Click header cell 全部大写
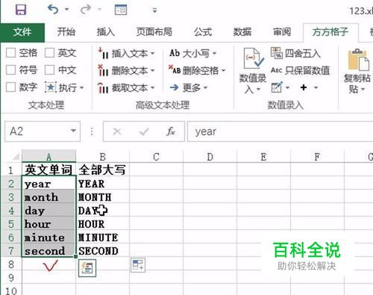 [103, 170]
